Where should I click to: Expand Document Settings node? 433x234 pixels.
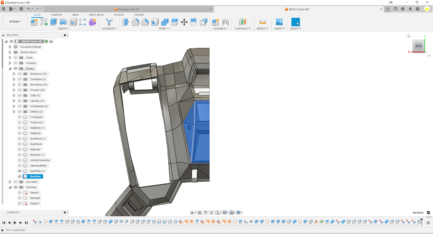pos(10,47)
